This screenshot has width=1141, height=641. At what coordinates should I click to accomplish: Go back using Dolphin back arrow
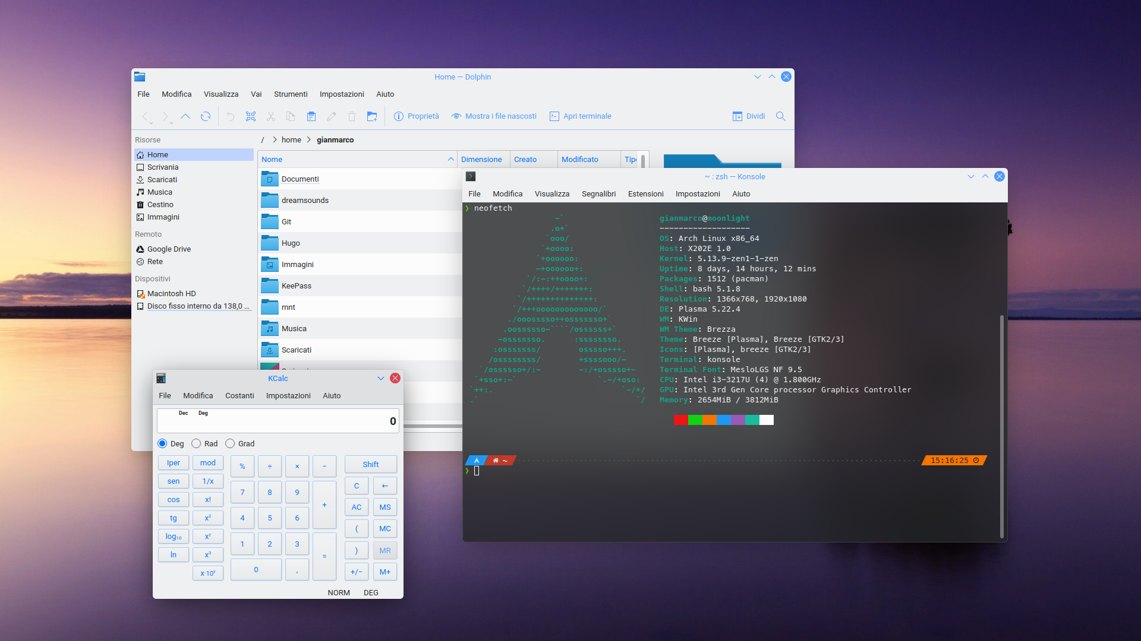click(146, 116)
